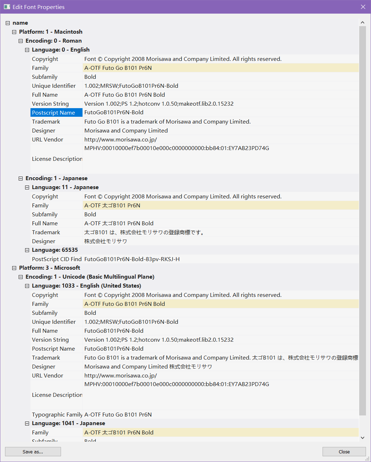Select Macintosh License Description label
The image size is (371, 462).
(x=57, y=159)
